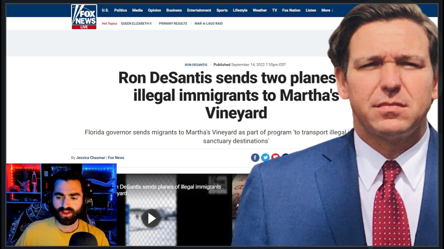Share article via Facebook icon
The width and height of the screenshot is (444, 249).
(255, 158)
